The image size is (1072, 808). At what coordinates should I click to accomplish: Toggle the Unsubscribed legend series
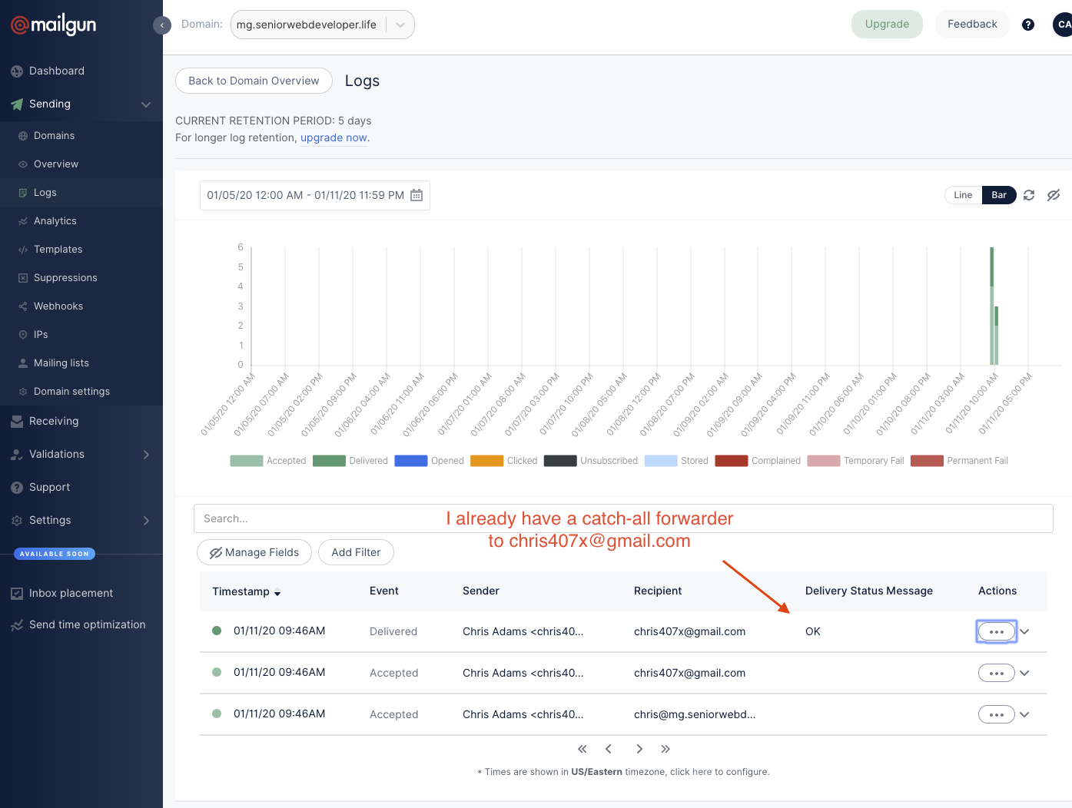(591, 461)
